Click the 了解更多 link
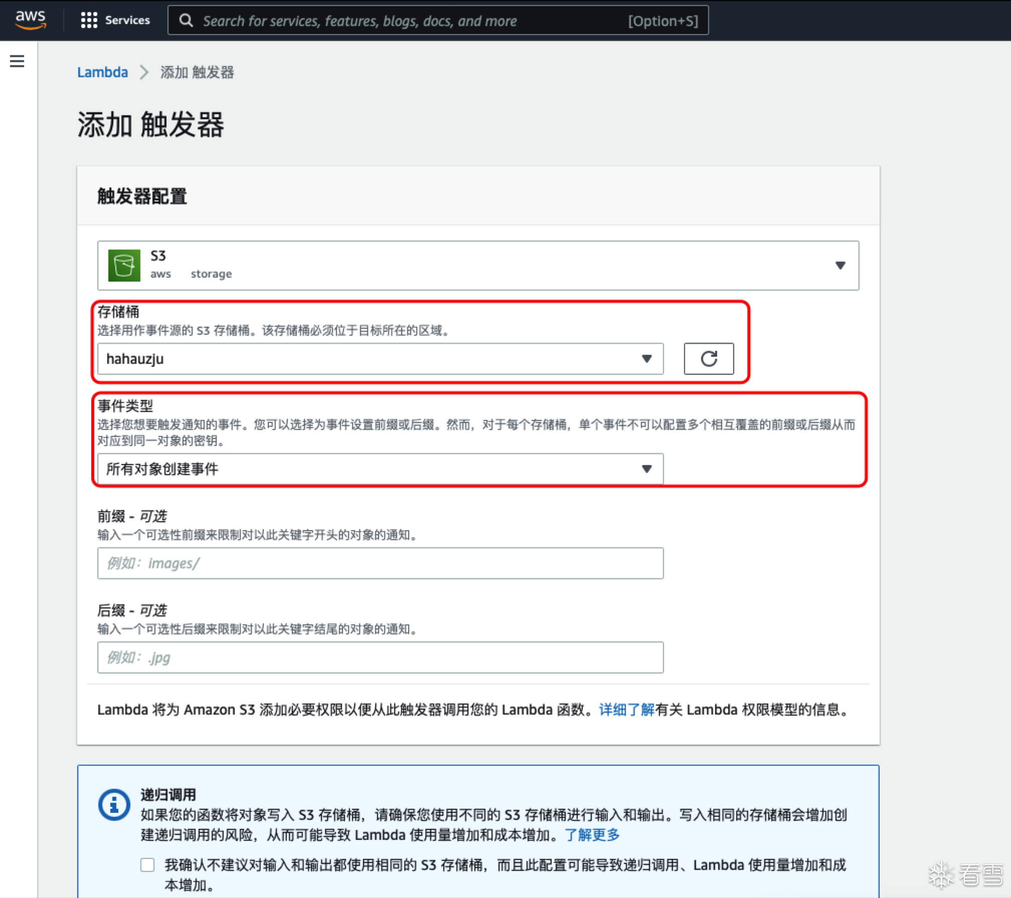Viewport: 1011px width, 898px height. (592, 835)
